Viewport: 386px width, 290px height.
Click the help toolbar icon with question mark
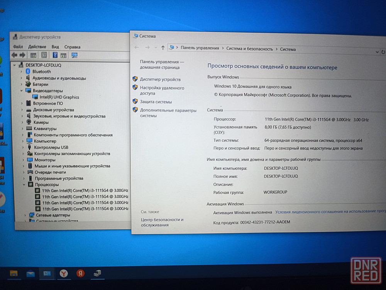55,55
